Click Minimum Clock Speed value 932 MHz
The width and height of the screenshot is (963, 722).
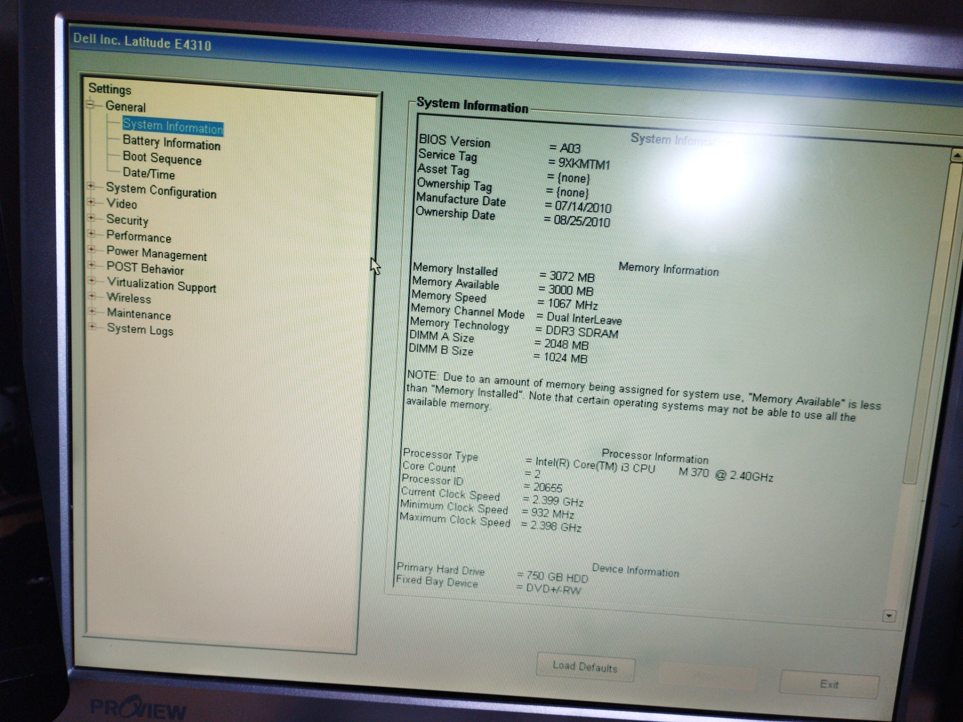coord(552,513)
